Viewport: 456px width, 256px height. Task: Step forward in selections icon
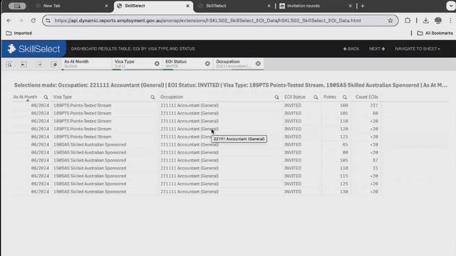tap(38, 65)
